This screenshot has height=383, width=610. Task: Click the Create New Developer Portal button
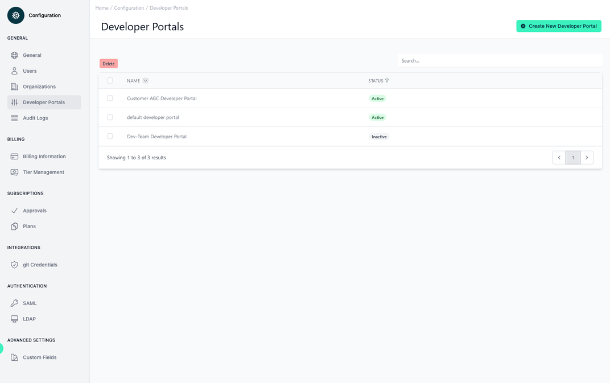558,26
